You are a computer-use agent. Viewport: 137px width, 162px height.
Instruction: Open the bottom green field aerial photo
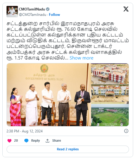110,115
